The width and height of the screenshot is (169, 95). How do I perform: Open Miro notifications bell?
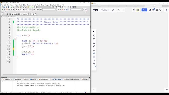[157, 10]
